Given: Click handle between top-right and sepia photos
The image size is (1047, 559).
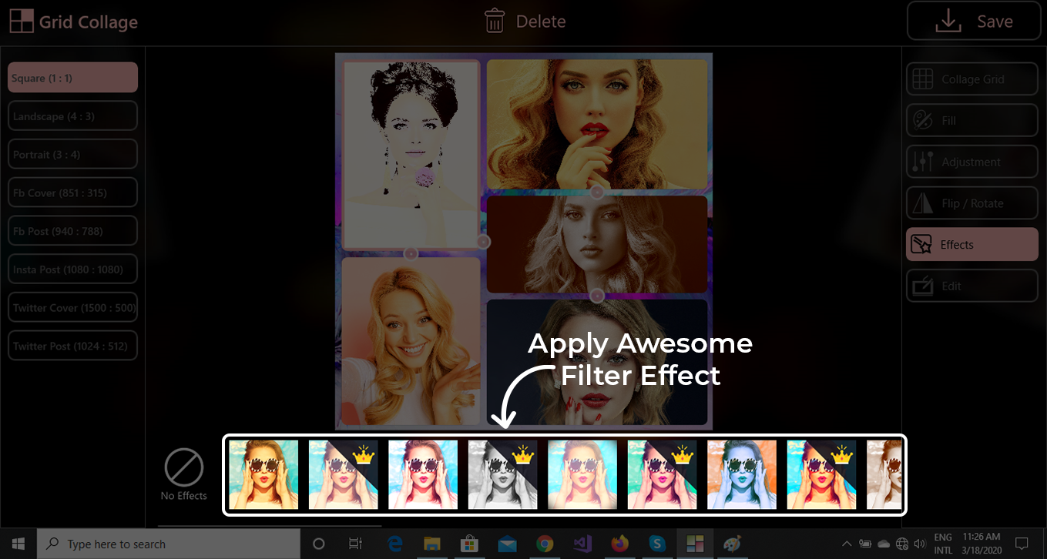Looking at the screenshot, I should [x=597, y=192].
